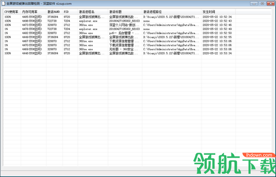Click PID 7204 in the 10:52:43 row
Image resolution: width=276 pixels, height=177 pixels.
[67, 21]
